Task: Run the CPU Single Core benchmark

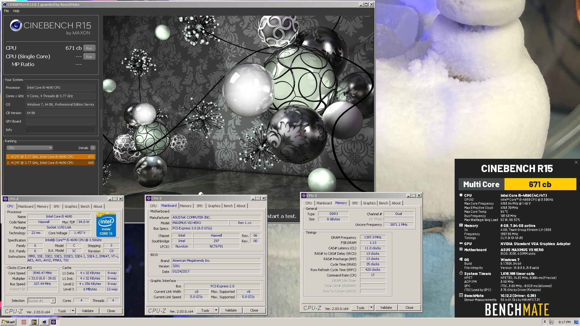Action: click(x=89, y=57)
